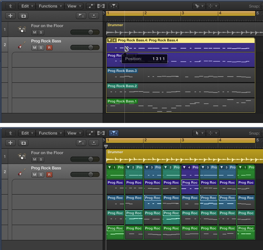Open the Command-click tool menu in bottom window
Screen dimensions: 263x250
click(213, 133)
